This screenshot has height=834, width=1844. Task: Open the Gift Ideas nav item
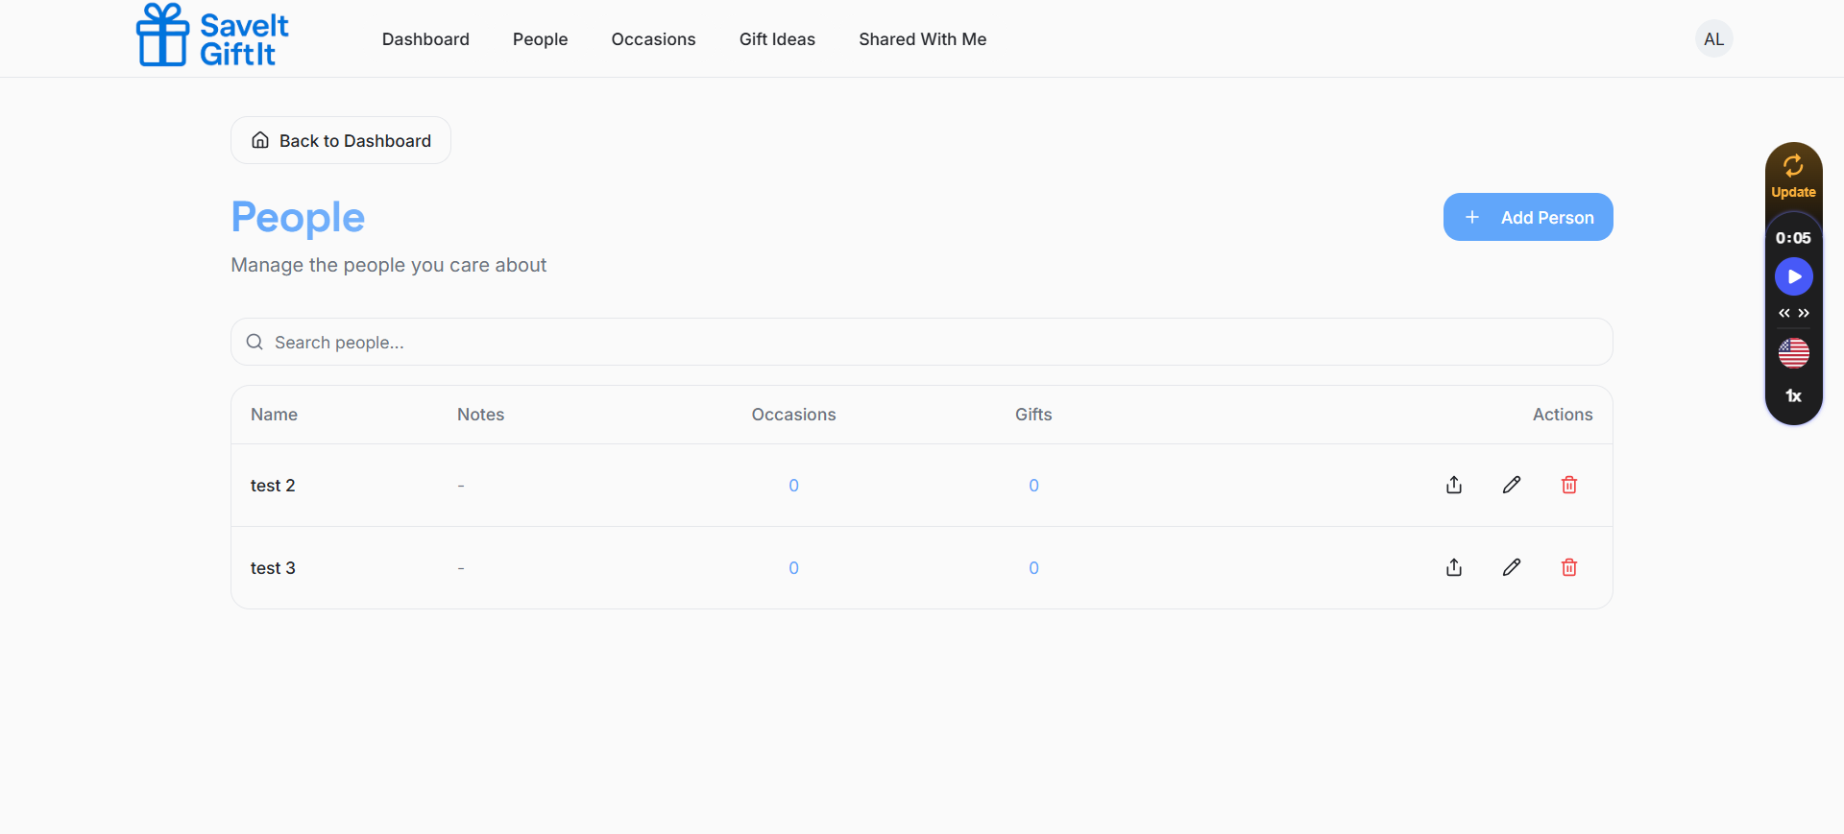point(777,39)
